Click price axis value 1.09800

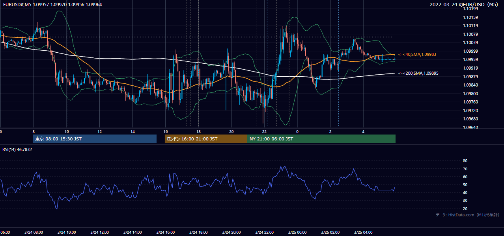tap(470, 94)
